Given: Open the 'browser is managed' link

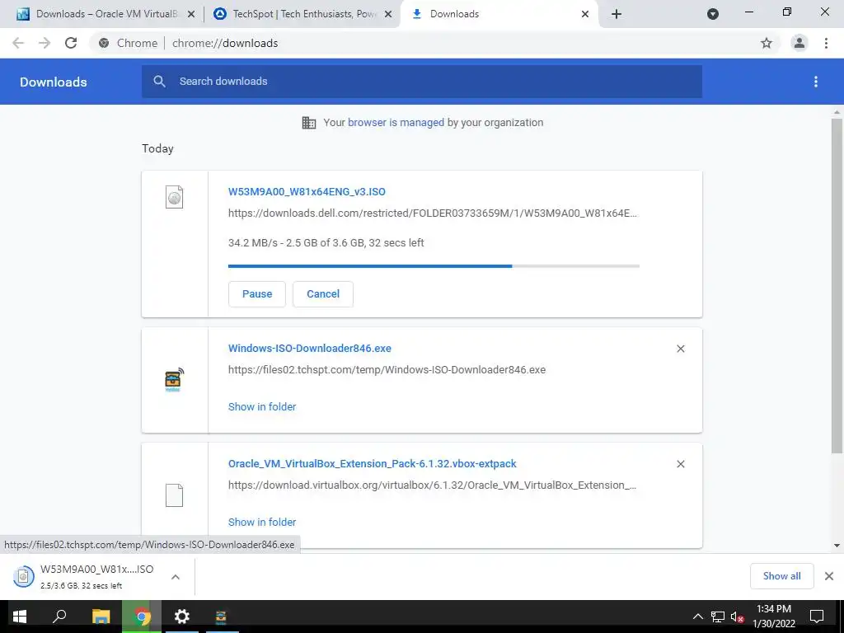Looking at the screenshot, I should click(396, 122).
